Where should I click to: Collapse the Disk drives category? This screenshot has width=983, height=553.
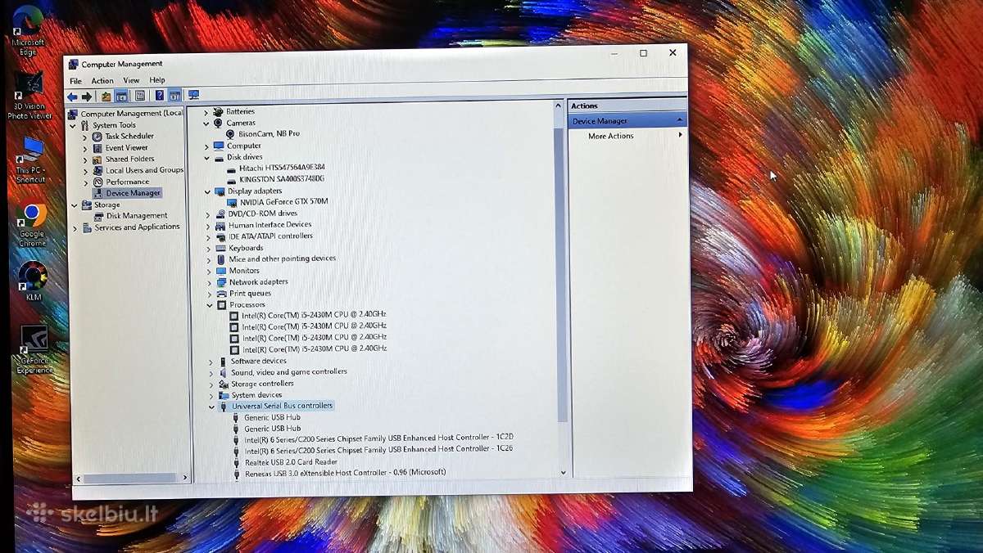pyautogui.click(x=207, y=157)
